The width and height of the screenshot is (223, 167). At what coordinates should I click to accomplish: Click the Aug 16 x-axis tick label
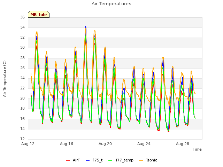[67, 144]
